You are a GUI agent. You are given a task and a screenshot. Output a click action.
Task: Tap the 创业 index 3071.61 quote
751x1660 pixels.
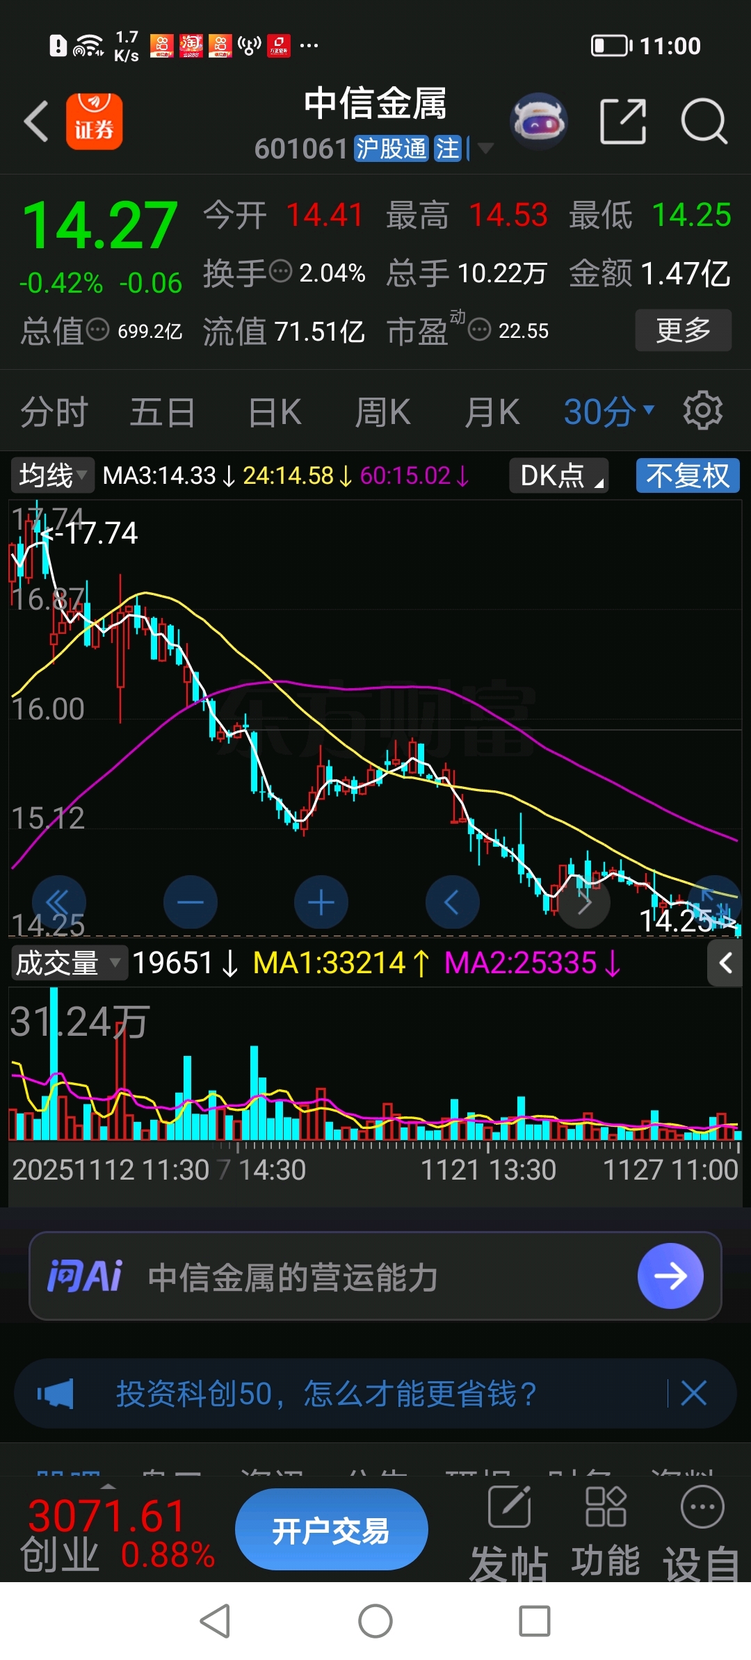click(117, 1533)
